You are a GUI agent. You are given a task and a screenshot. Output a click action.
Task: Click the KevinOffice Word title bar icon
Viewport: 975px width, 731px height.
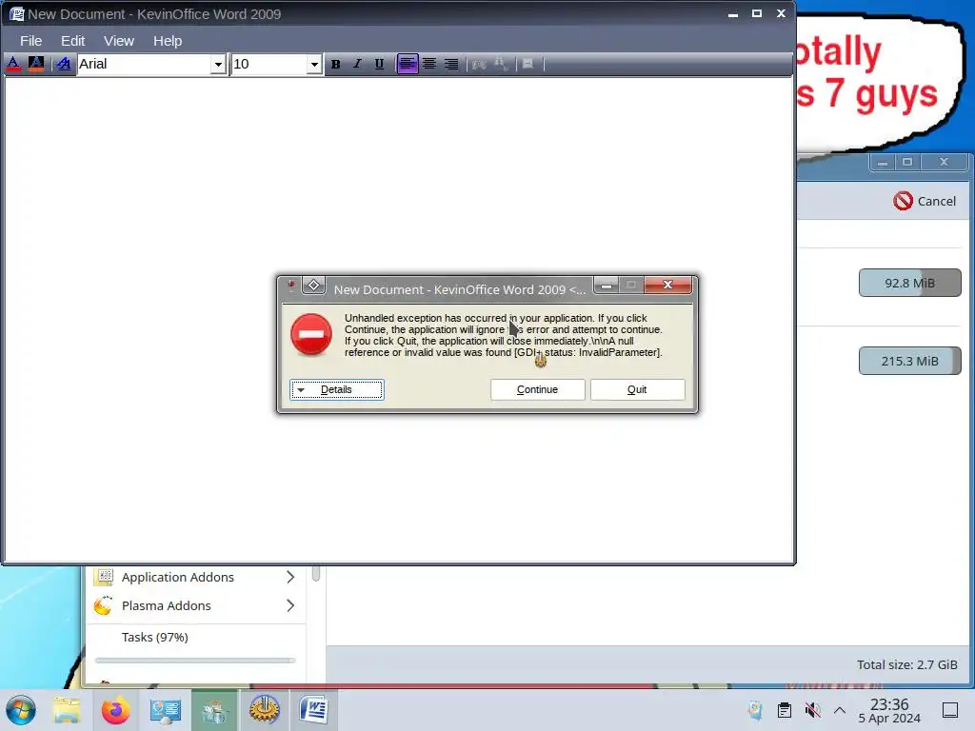[16, 13]
